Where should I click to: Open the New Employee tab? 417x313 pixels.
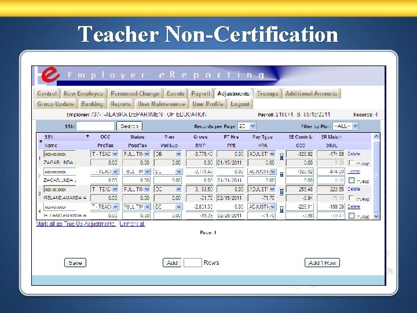[83, 93]
